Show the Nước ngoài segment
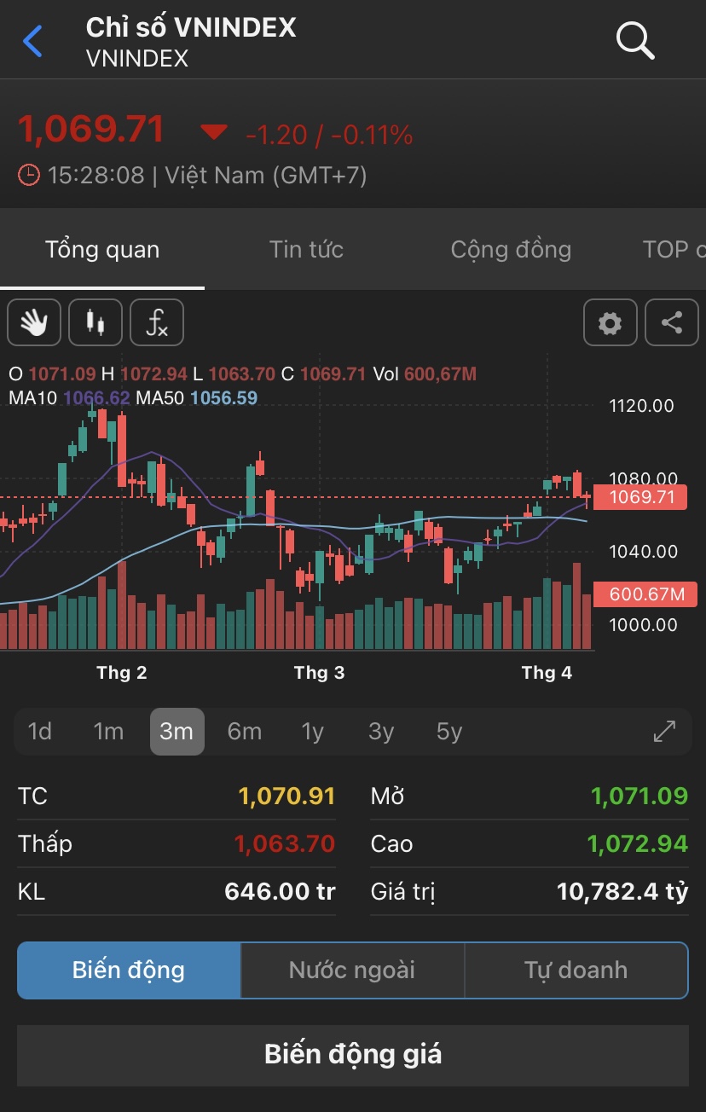This screenshot has height=1112, width=706. [x=352, y=970]
